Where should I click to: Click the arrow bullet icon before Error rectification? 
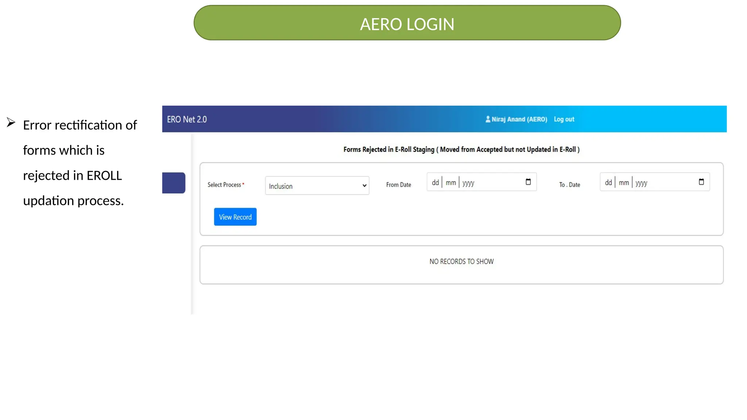click(x=11, y=122)
